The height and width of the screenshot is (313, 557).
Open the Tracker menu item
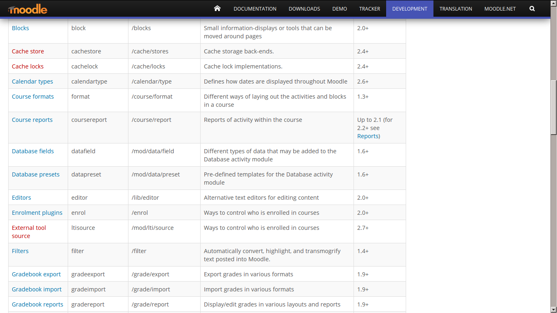pos(370,9)
